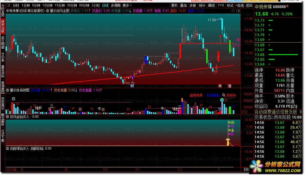
Task: Select the 30分钟 period
Action: [x=72, y=5]
